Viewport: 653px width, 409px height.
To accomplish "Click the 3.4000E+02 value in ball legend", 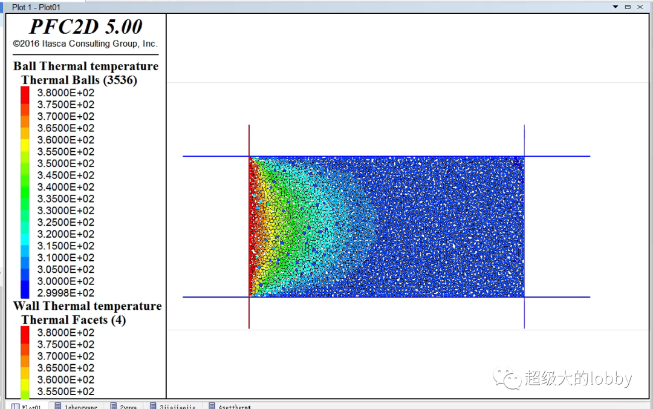I will click(66, 187).
